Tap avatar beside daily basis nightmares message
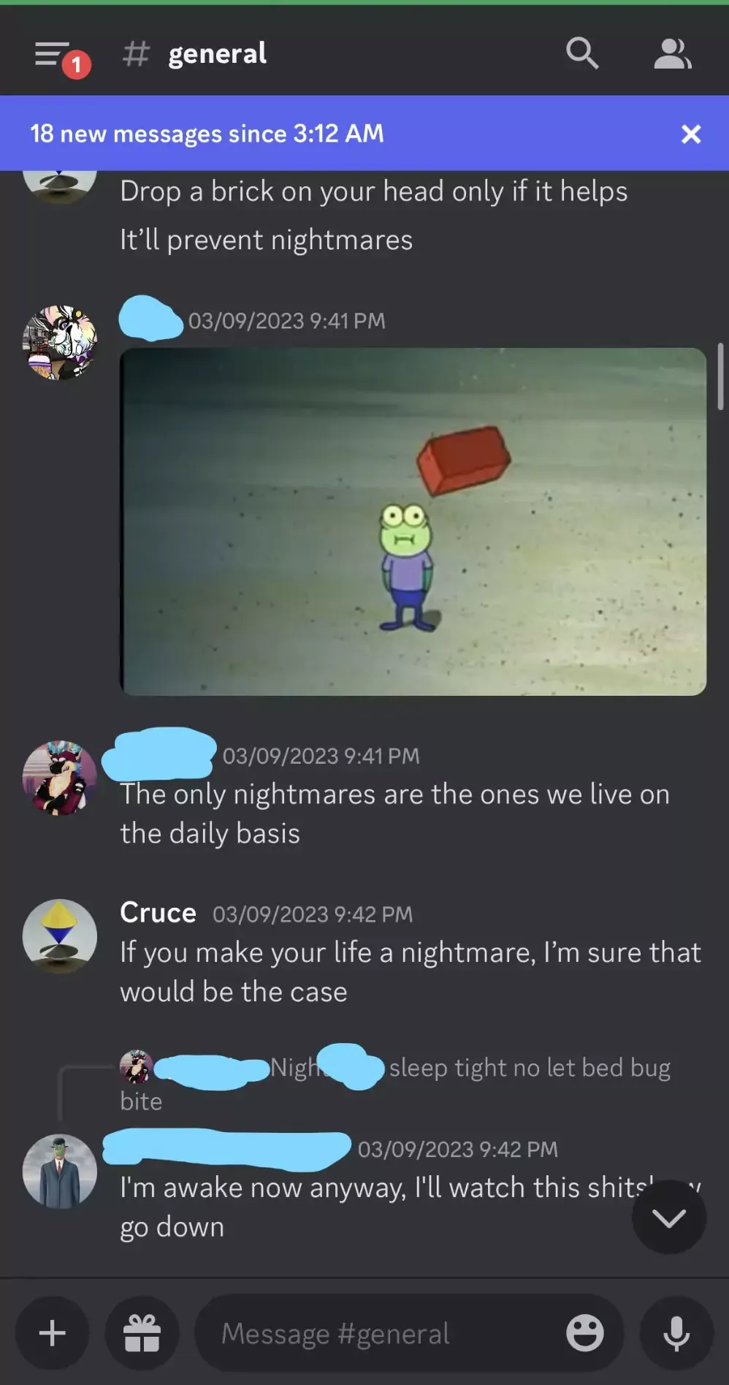This screenshot has width=729, height=1385. pyautogui.click(x=60, y=778)
